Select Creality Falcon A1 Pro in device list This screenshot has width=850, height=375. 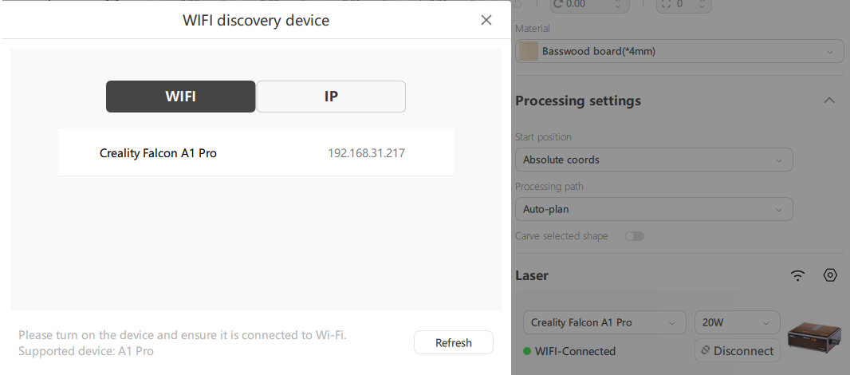[255, 152]
